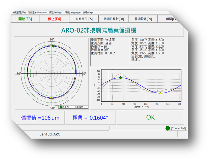Click log row 角度: 348.70 高度: 616.00
210x161 pixels.
pos(148,46)
